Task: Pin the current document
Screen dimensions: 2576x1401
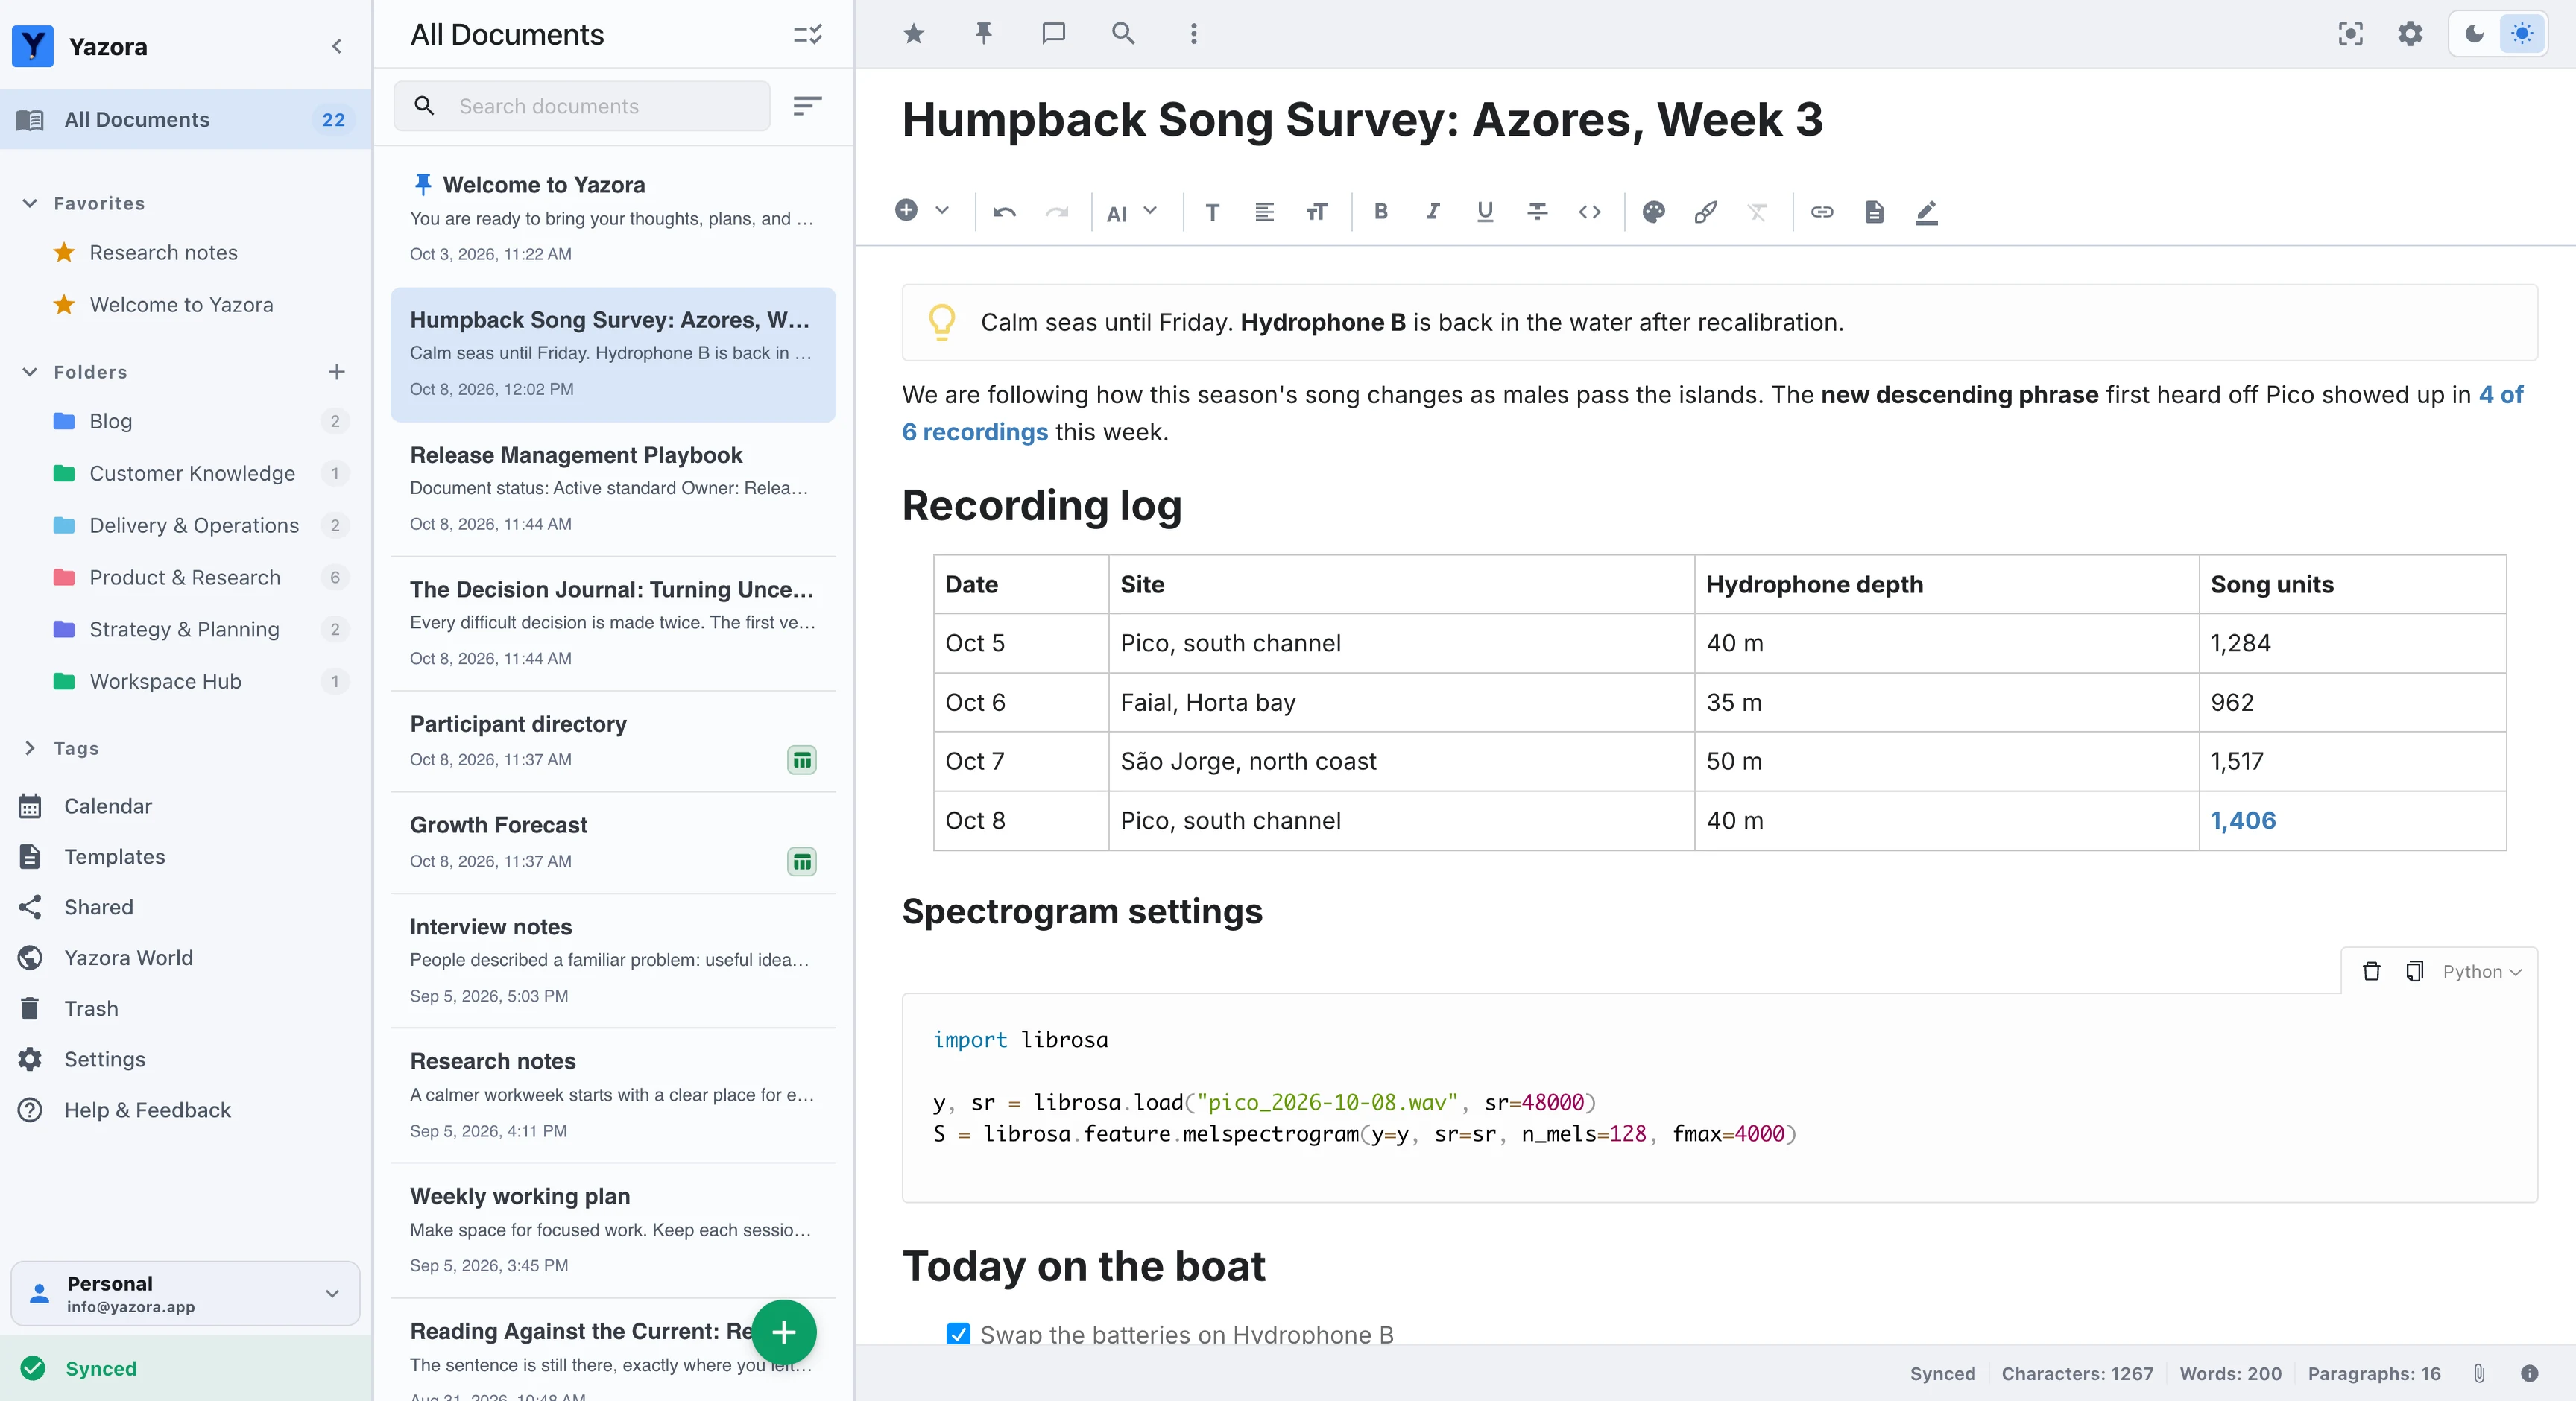Action: click(x=983, y=34)
